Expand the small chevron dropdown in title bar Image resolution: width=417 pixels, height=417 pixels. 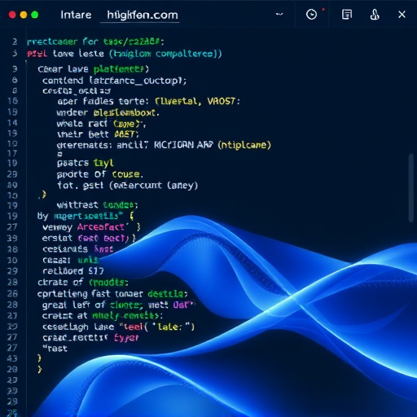[279, 14]
